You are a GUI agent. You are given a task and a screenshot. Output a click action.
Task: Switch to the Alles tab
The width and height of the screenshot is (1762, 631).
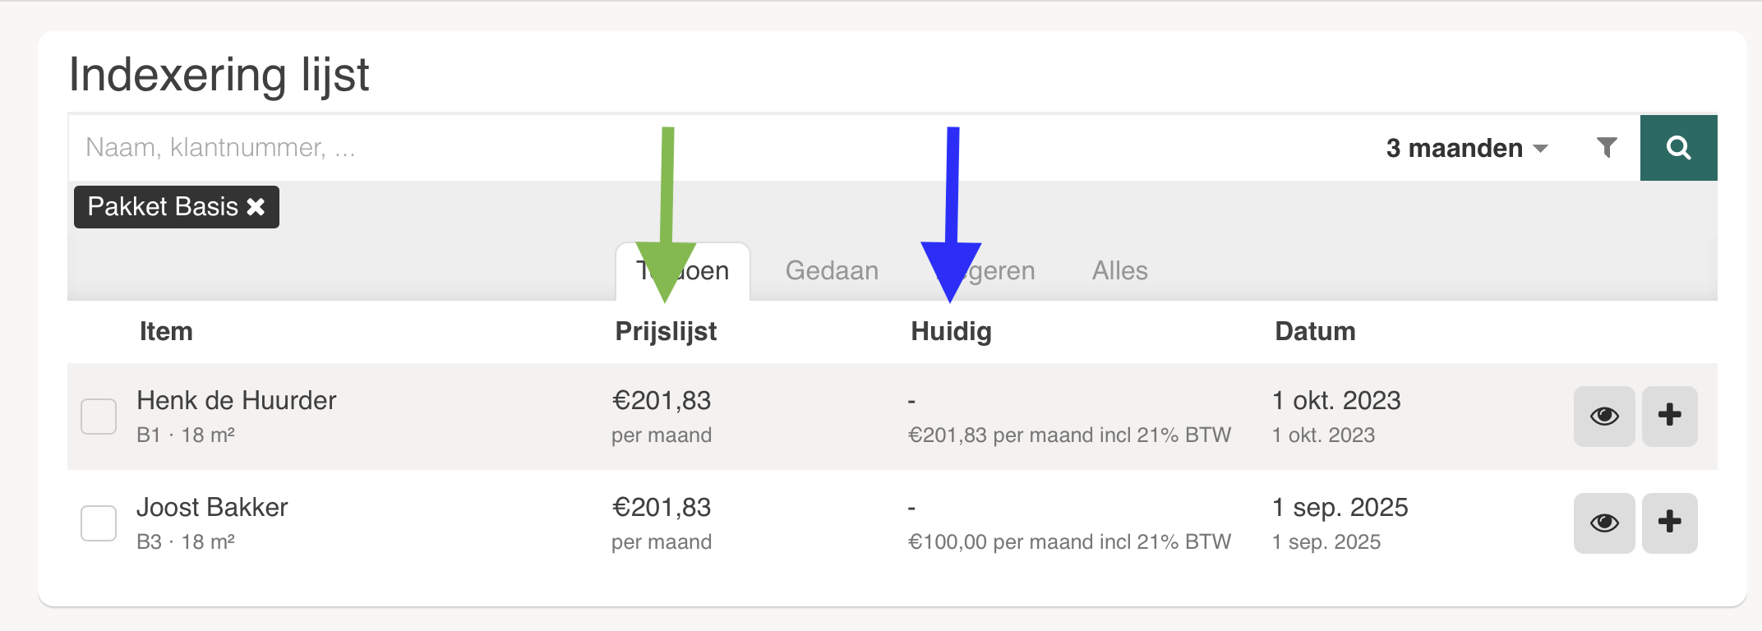pos(1119,271)
